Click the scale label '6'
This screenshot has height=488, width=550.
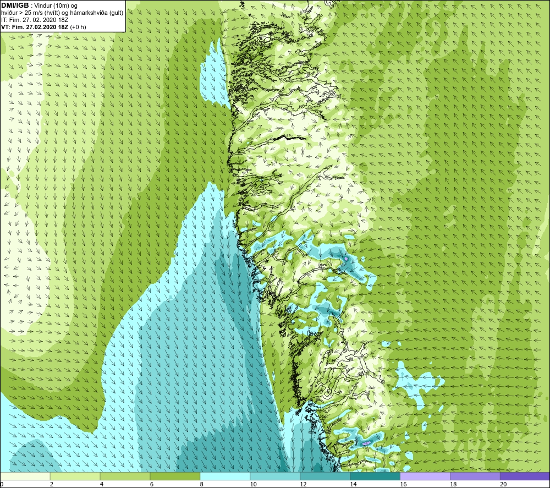tap(152, 484)
